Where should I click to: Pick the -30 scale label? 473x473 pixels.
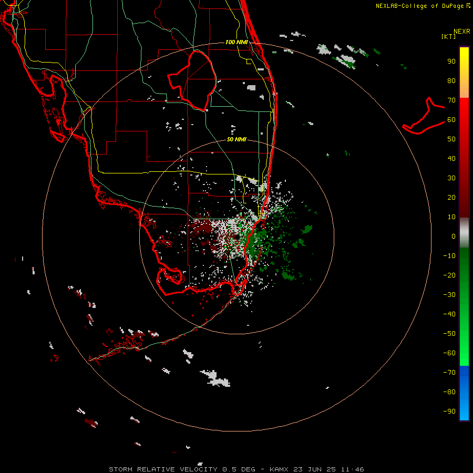(449, 295)
